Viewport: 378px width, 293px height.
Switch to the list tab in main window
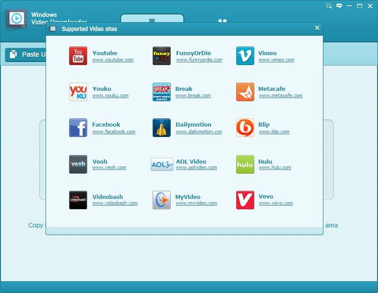pyautogui.click(x=152, y=19)
